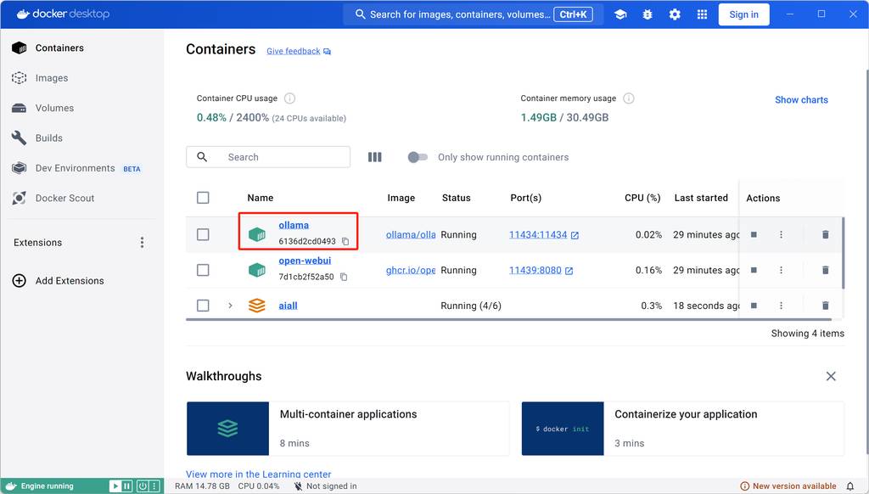Click the Sign in button

coord(743,14)
